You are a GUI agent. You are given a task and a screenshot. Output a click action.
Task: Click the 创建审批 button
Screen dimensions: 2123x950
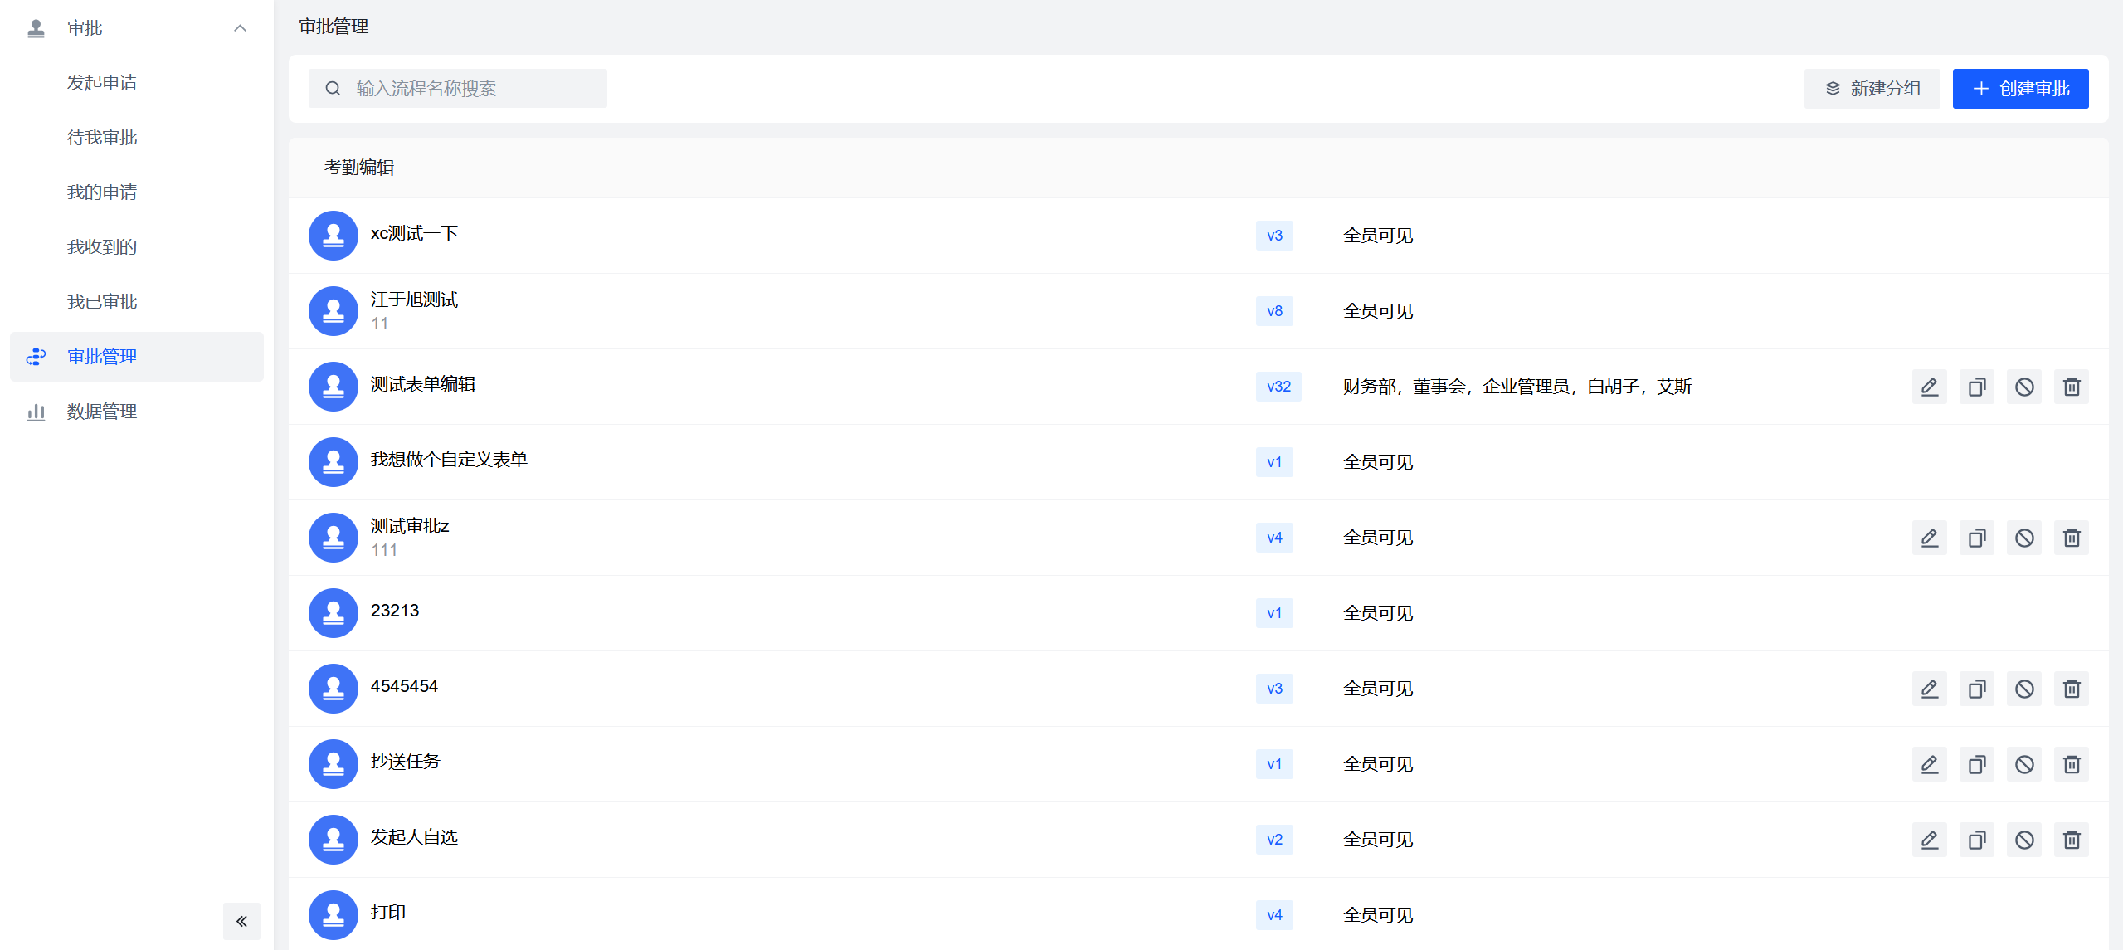(2019, 89)
